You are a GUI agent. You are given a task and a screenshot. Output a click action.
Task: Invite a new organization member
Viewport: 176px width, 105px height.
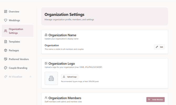pos(156,99)
